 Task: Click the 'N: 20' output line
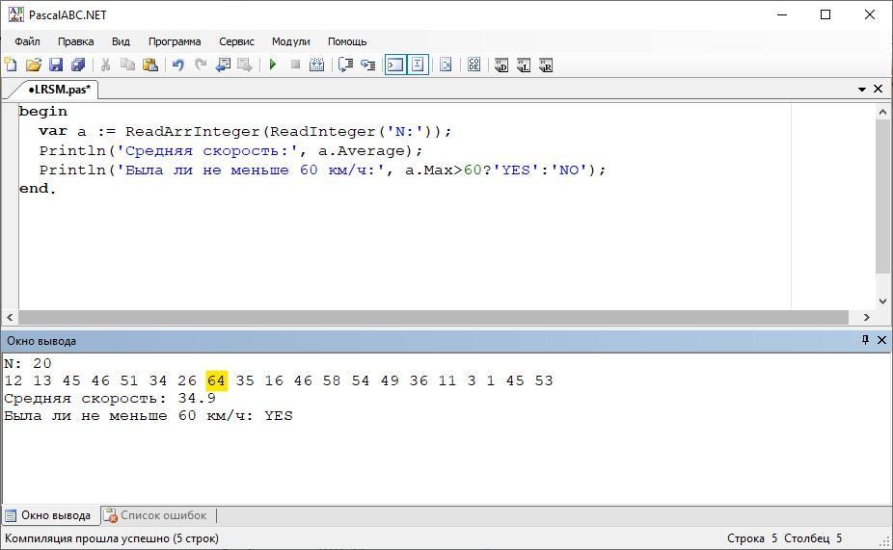click(28, 363)
